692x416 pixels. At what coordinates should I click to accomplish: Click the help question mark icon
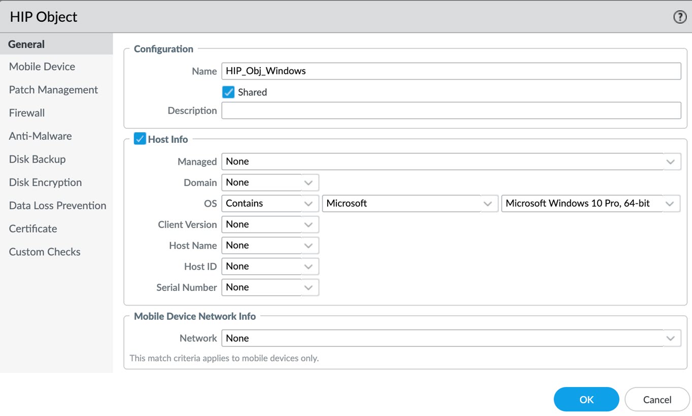pyautogui.click(x=679, y=17)
